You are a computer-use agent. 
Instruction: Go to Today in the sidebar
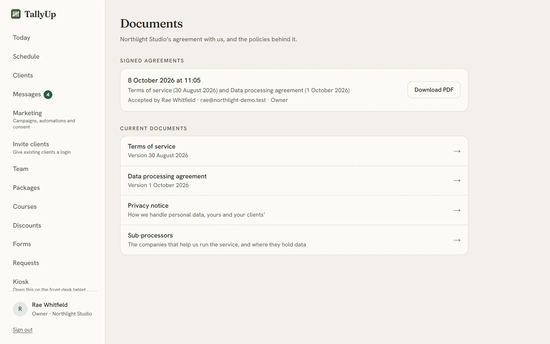(x=22, y=38)
